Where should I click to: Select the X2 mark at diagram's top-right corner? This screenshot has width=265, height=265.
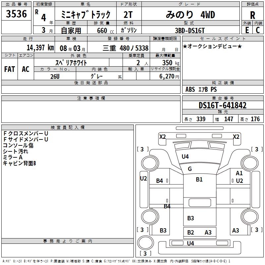click(x=236, y=136)
